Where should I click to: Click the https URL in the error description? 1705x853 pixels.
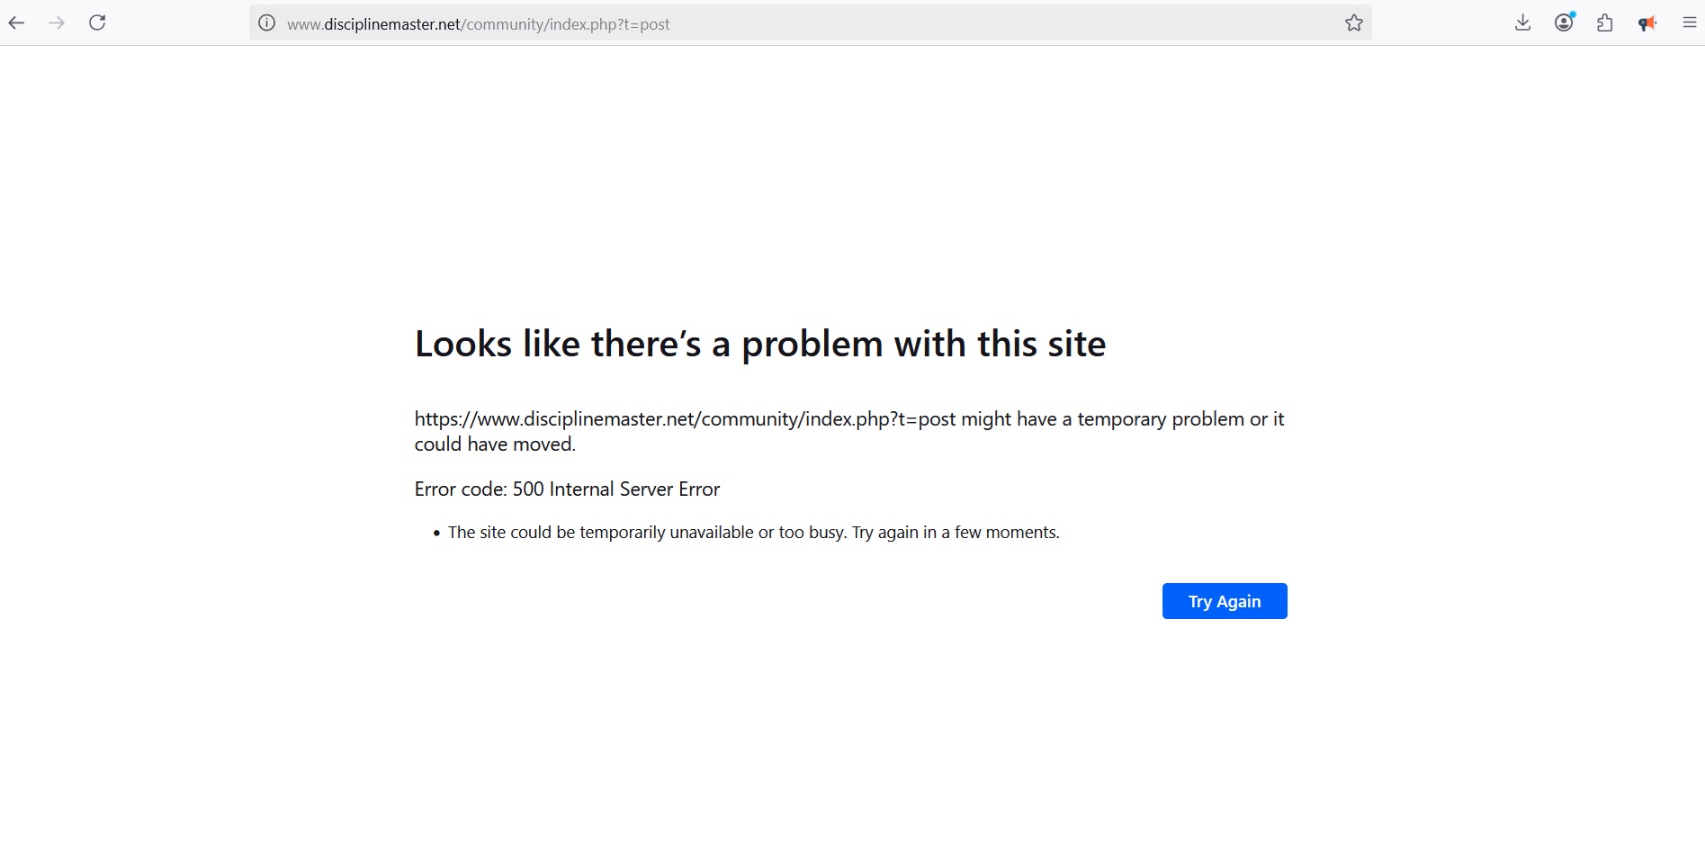coord(684,419)
